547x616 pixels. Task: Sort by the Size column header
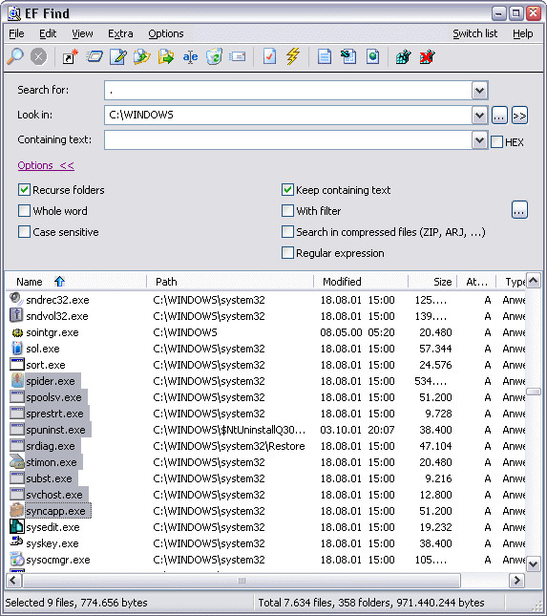pyautogui.click(x=432, y=282)
